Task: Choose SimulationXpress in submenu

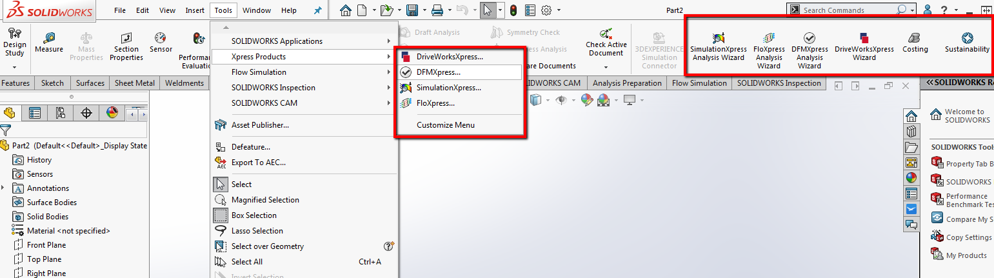Action: point(459,88)
